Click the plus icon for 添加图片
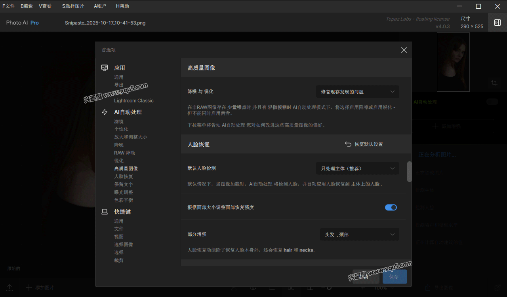 29,288
